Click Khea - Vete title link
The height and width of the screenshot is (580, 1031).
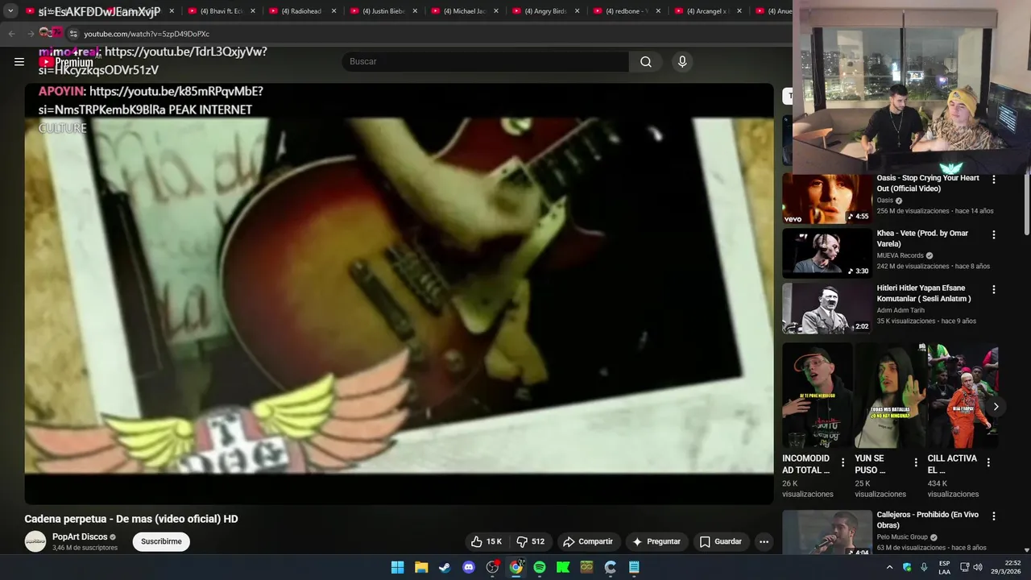tap(922, 238)
